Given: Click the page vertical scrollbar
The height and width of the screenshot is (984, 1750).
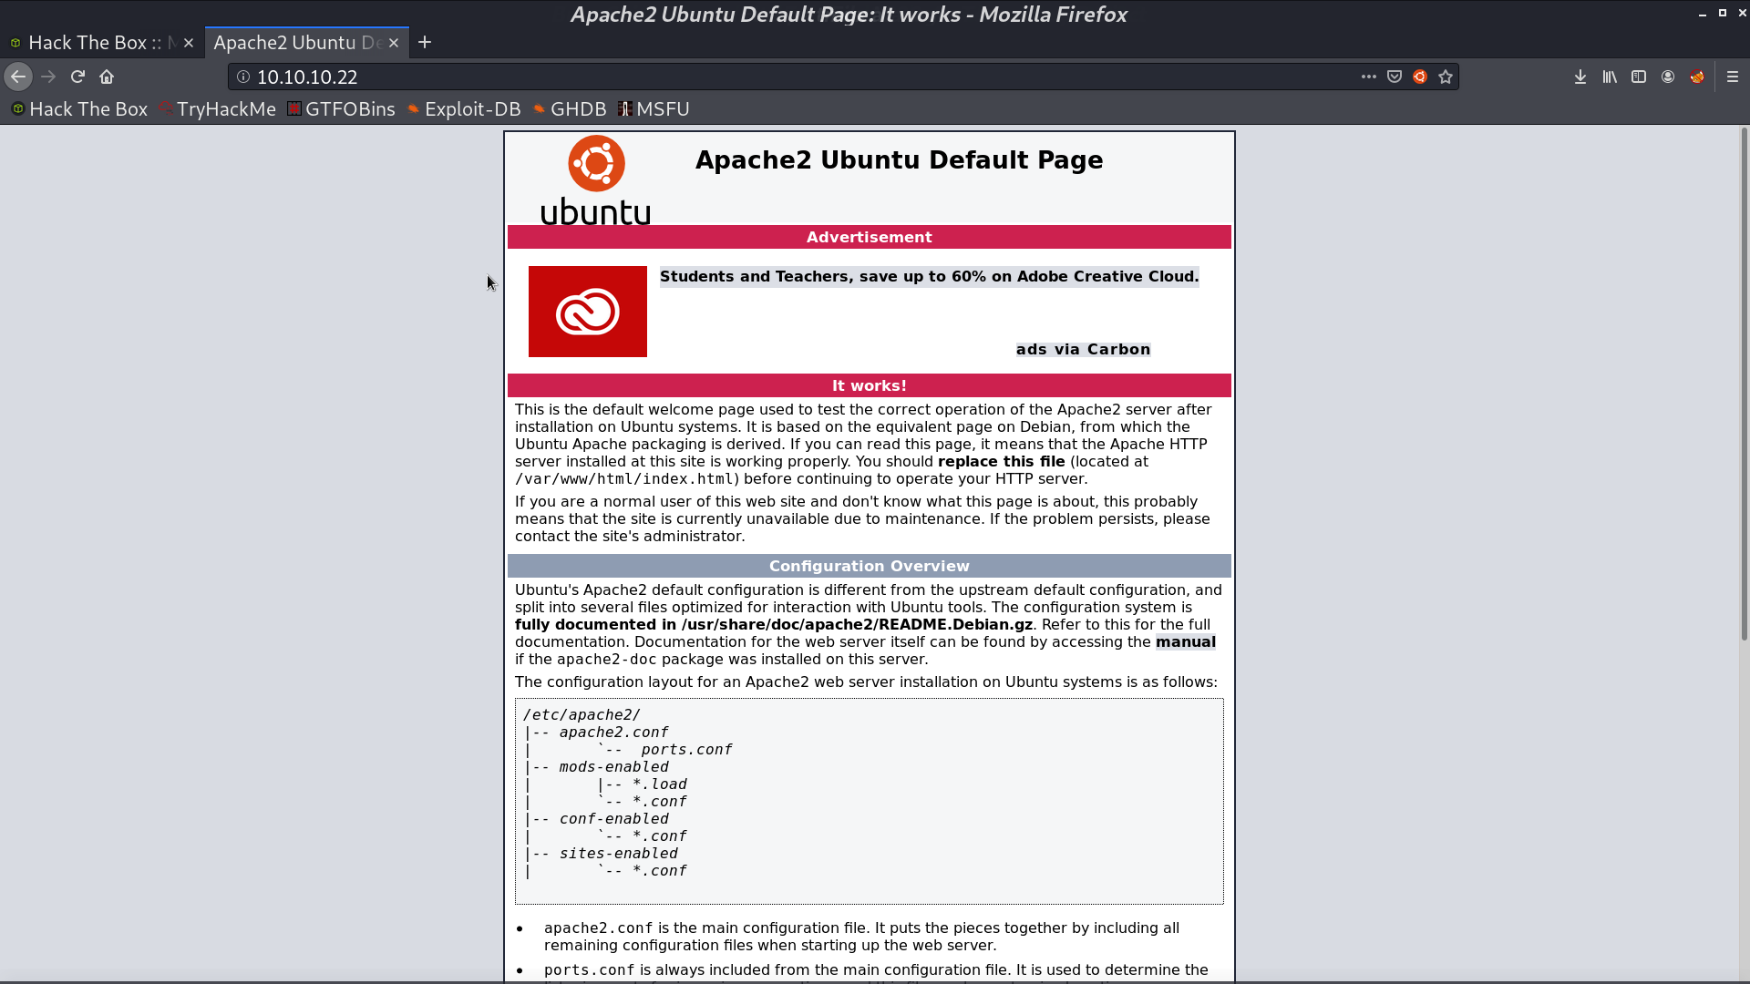Looking at the screenshot, I should pyautogui.click(x=1744, y=383).
